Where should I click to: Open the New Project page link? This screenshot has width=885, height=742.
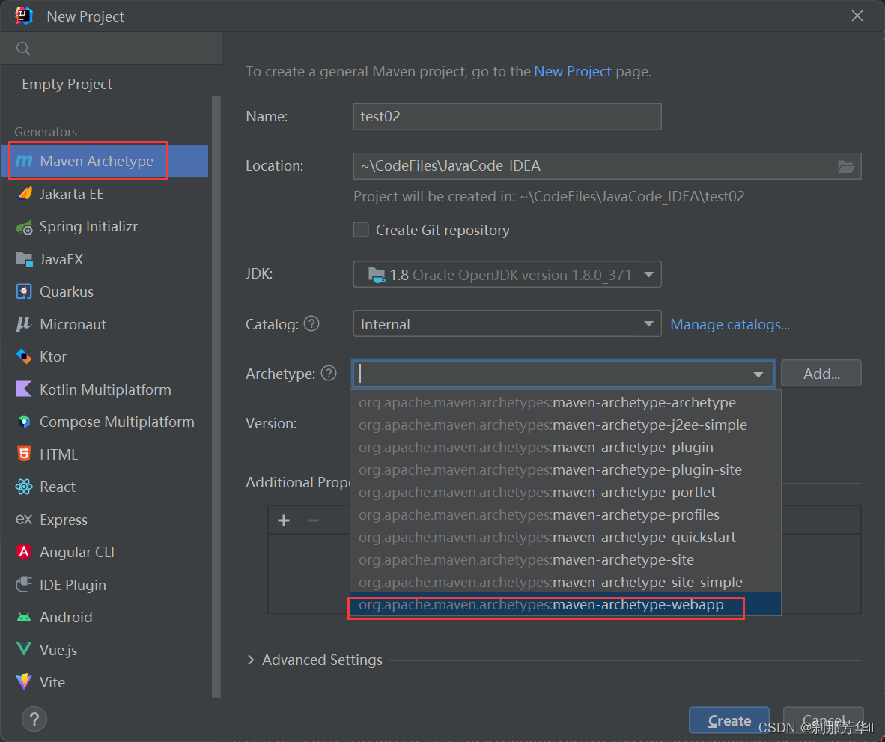[572, 72]
